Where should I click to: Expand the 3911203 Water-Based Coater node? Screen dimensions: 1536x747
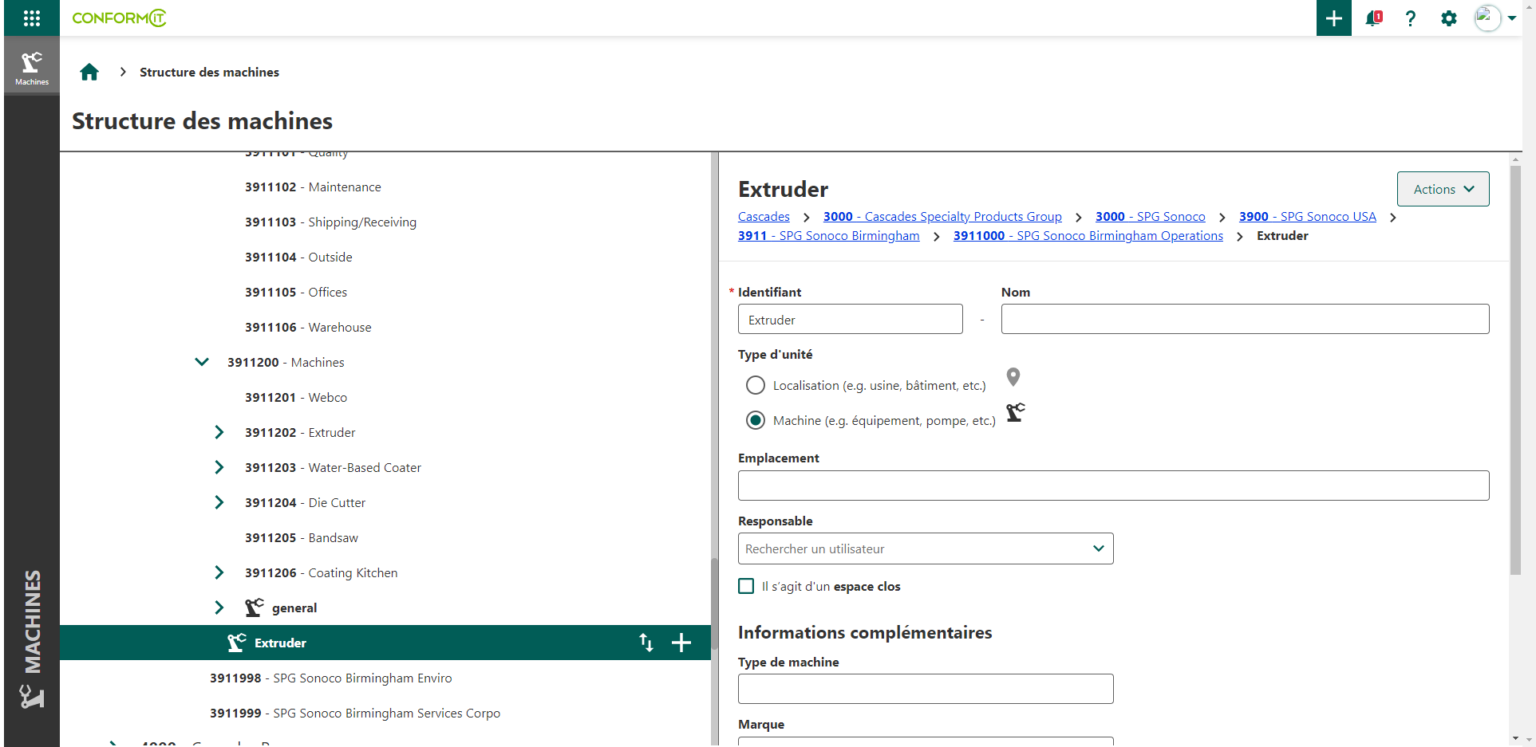coord(219,467)
